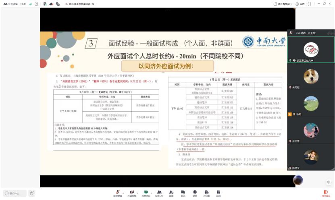The image size is (335, 200).
Task: Start sharing your screen
Action: pyautogui.click(x=146, y=193)
